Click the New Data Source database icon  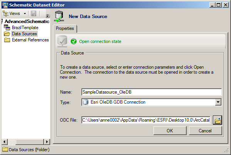point(59,16)
